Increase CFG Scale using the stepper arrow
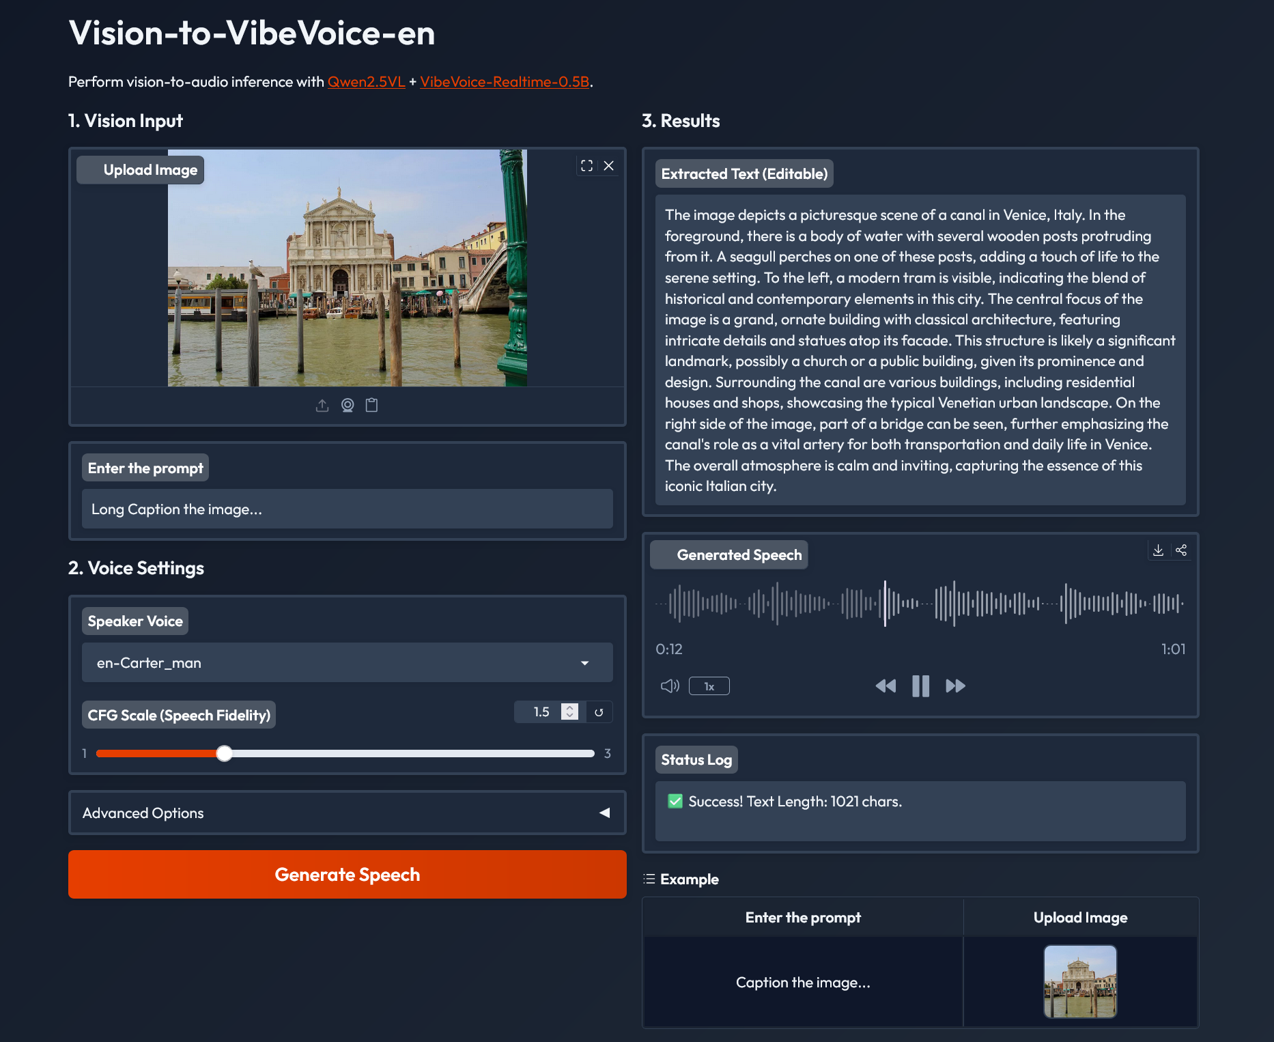The width and height of the screenshot is (1274, 1042). click(x=569, y=708)
